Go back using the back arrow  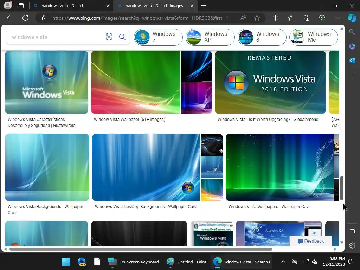pyautogui.click(x=10, y=18)
